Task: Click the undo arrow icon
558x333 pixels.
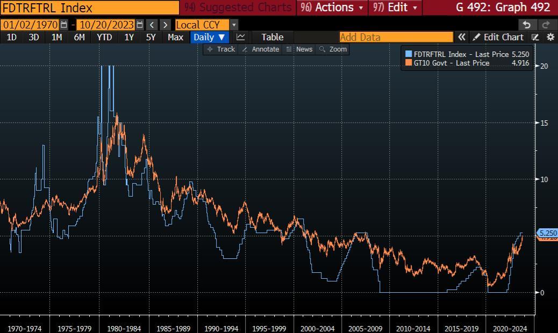Action: pos(527,25)
